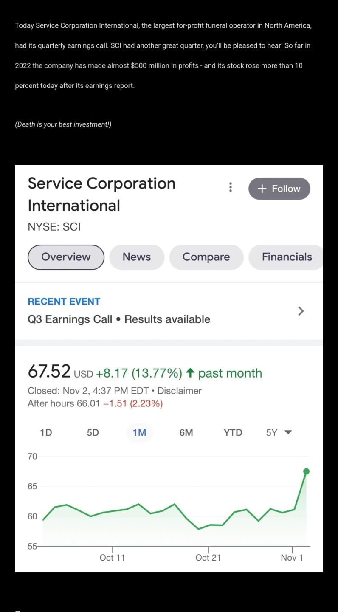Switch to the News tab
Image resolution: width=338 pixels, height=612 pixels.
click(x=136, y=257)
